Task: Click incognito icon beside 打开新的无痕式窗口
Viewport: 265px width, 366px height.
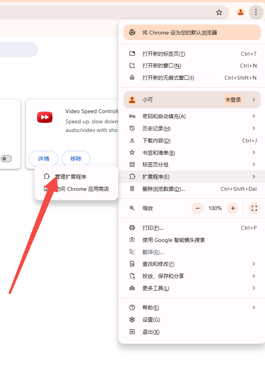Action: [132, 78]
